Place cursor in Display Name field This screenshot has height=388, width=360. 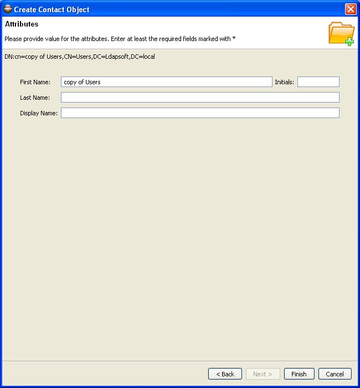[x=199, y=113]
